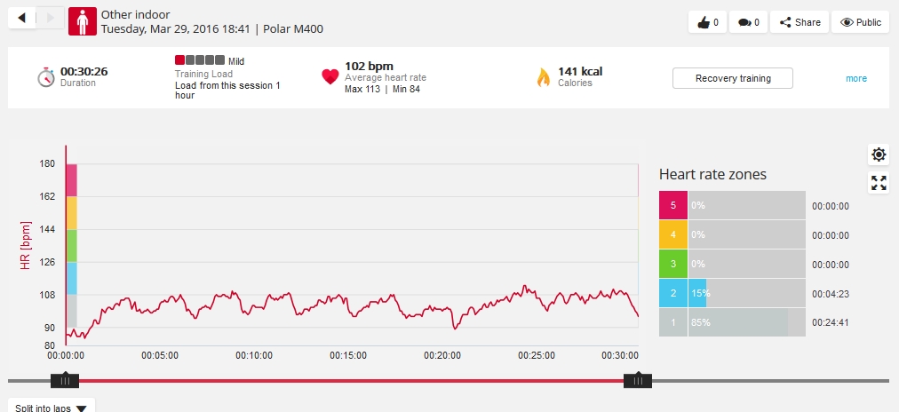Viewport: 899px width, 412px height.
Task: Like this training with thumbs-up button
Action: click(x=707, y=22)
